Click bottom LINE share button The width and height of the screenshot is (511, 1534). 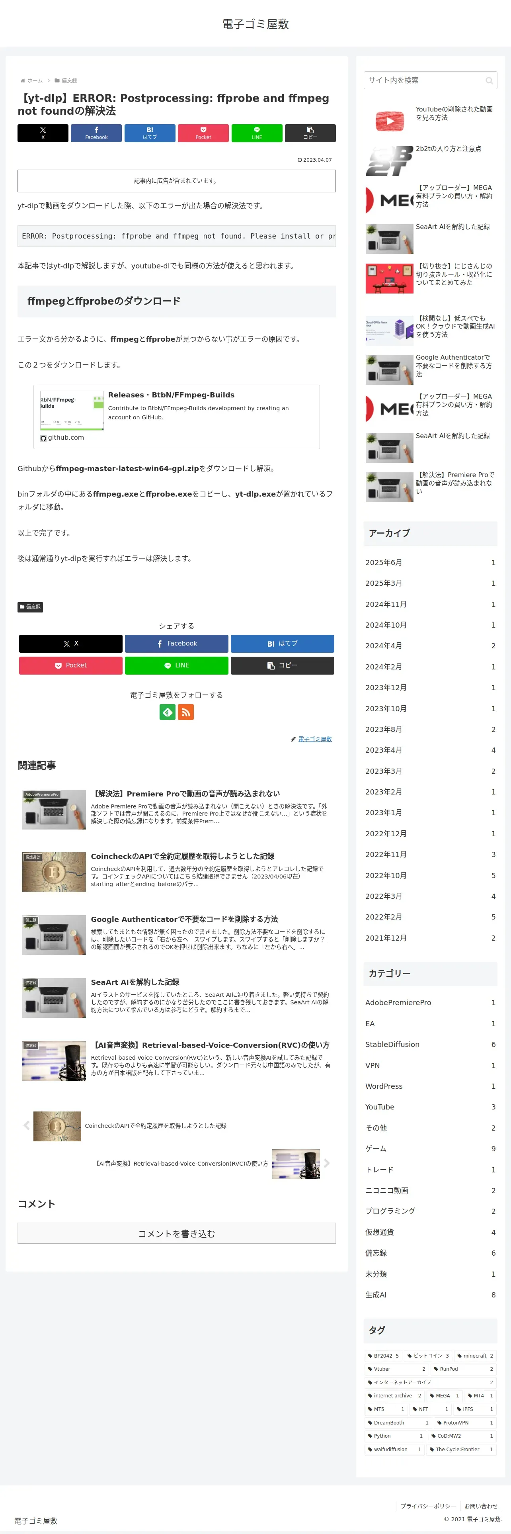coord(177,665)
